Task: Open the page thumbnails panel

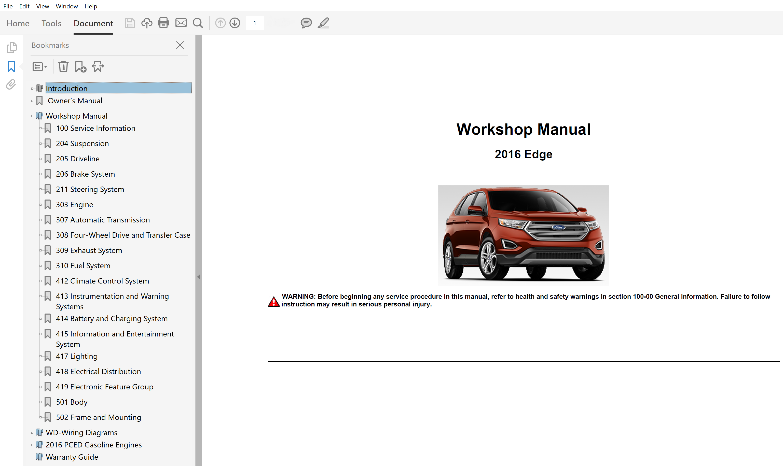Action: 12,47
